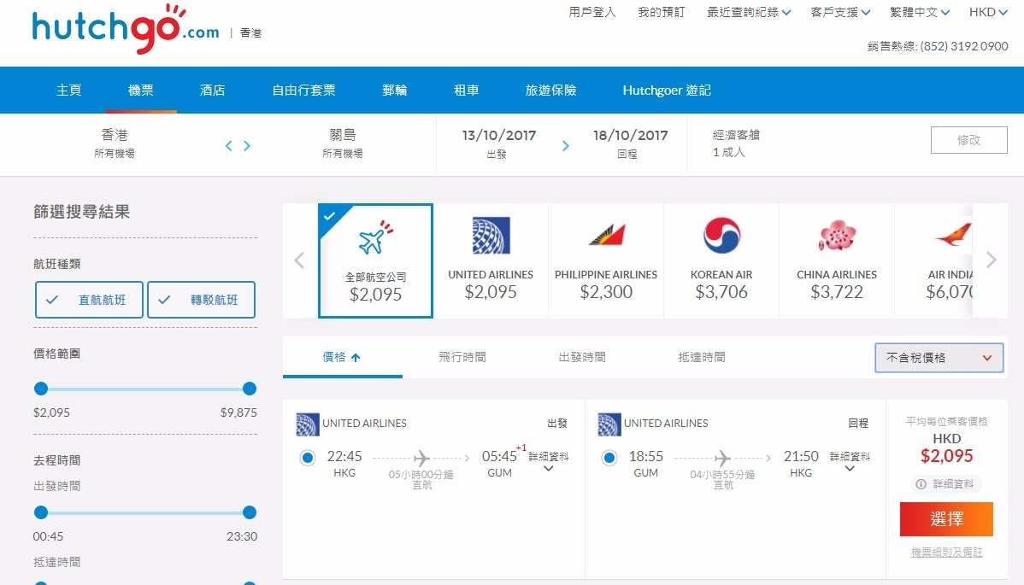The width and height of the screenshot is (1024, 585).
Task: Click United Airlines logo on outbound flight
Action: pos(308,424)
